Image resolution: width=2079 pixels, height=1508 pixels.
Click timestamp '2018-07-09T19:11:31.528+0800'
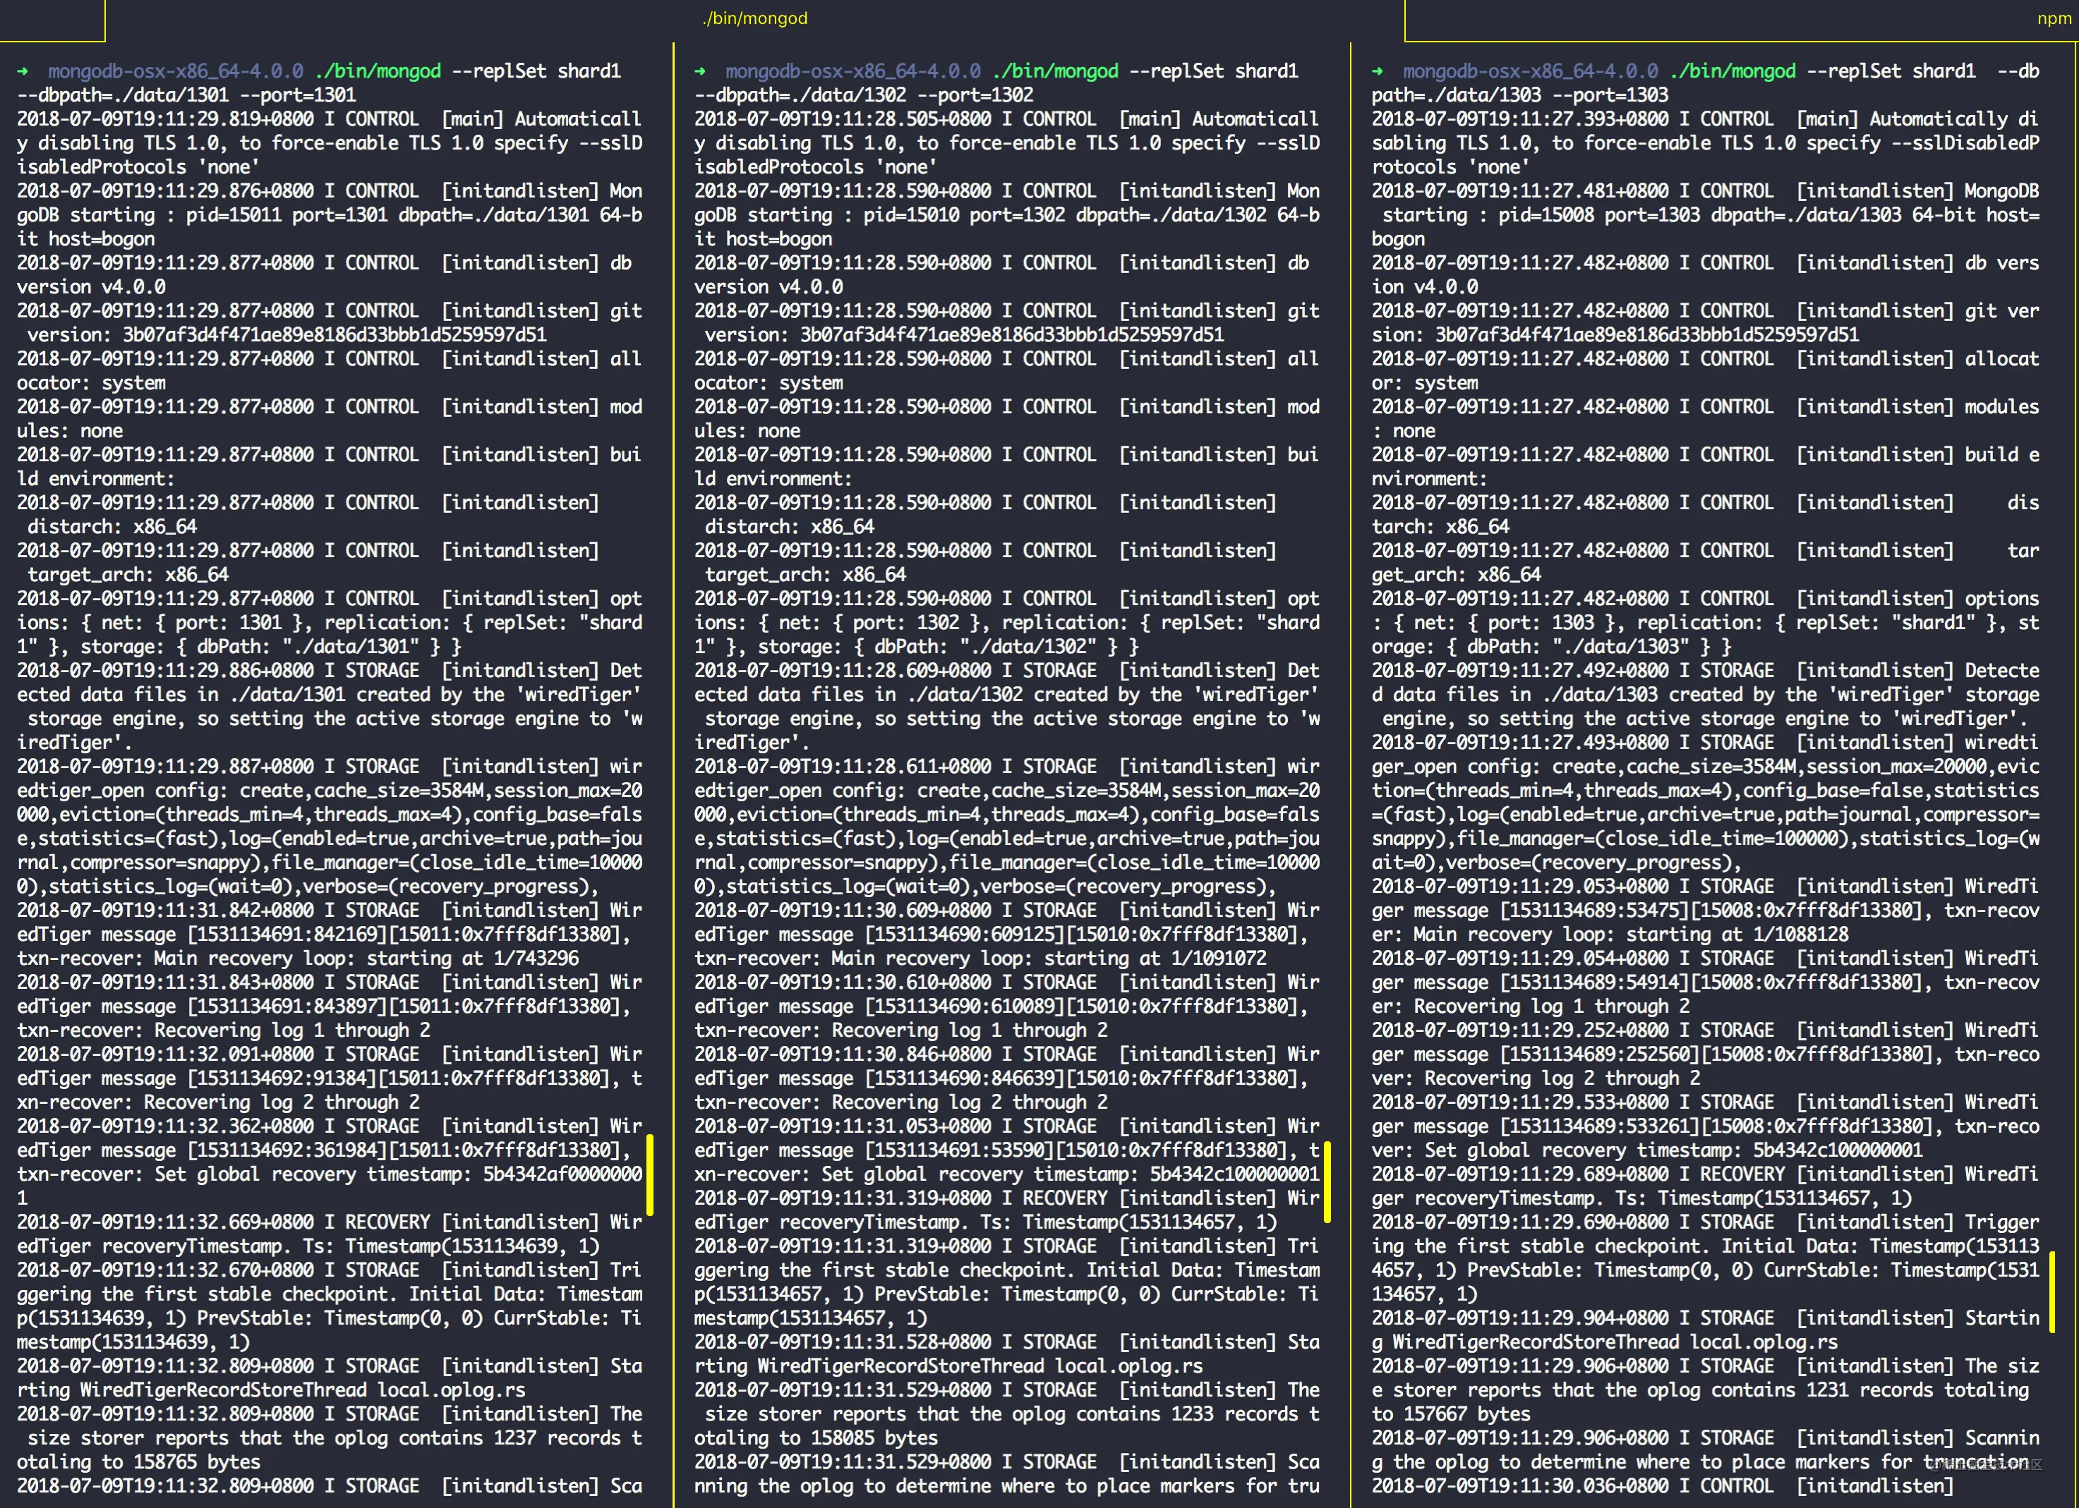[x=843, y=1342]
